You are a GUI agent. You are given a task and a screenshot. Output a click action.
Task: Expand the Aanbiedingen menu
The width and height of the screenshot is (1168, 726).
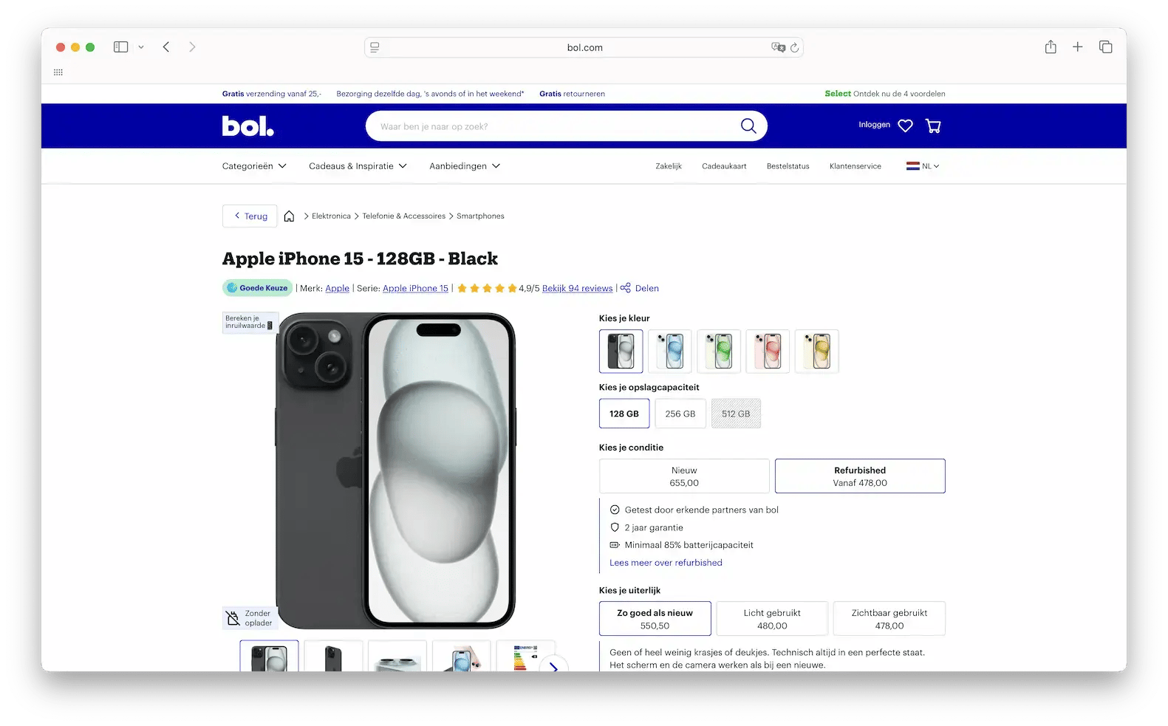click(x=465, y=166)
